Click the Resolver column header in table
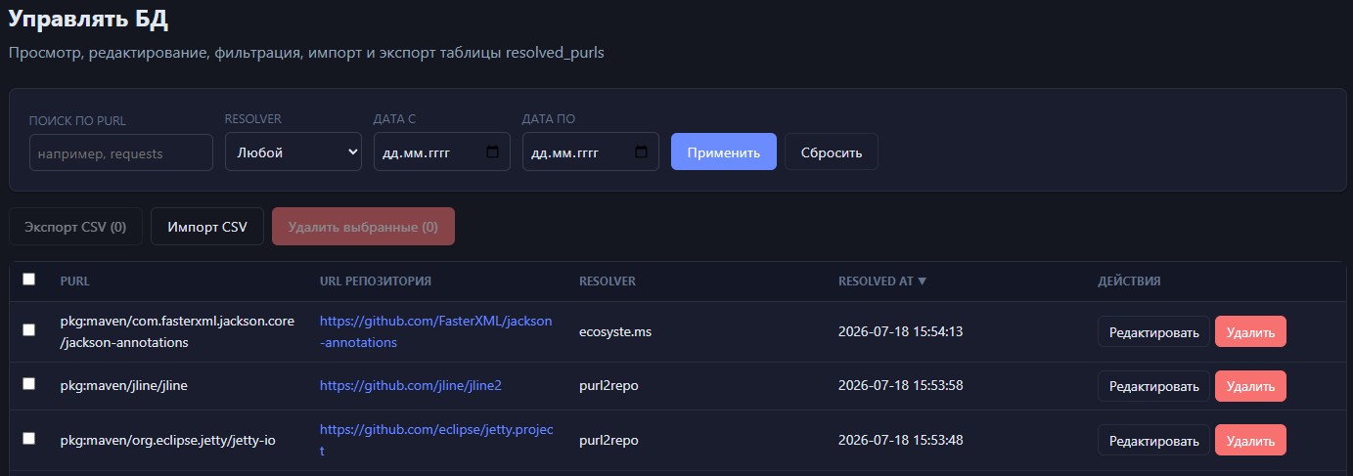The width and height of the screenshot is (1353, 476). (608, 281)
